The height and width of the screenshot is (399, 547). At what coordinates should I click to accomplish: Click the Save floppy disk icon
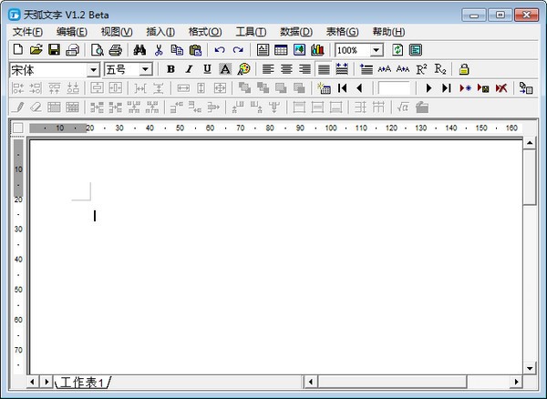point(54,50)
